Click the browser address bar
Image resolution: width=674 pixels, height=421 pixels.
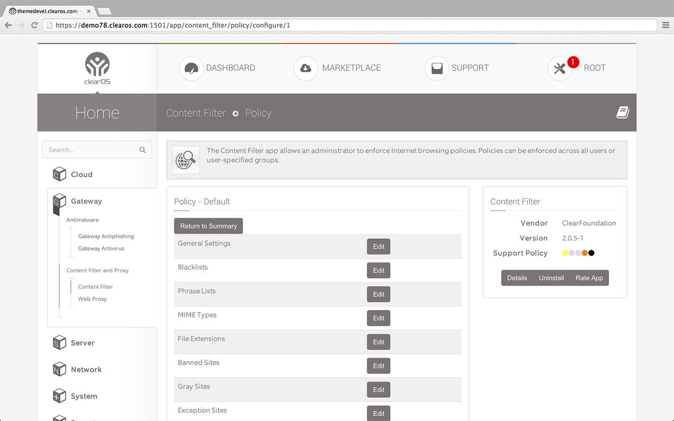pos(350,25)
